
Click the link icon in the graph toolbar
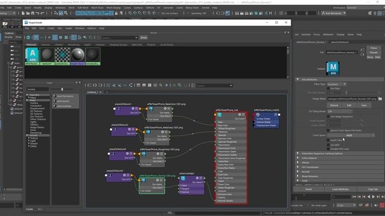(180, 85)
